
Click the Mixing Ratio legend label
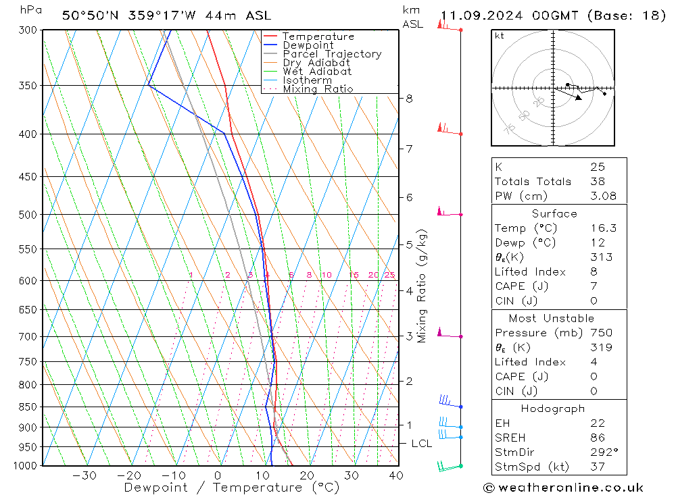point(318,88)
